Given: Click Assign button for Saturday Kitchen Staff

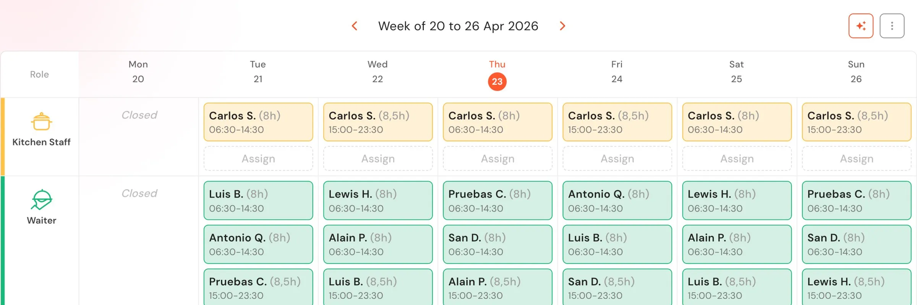Looking at the screenshot, I should 737,159.
